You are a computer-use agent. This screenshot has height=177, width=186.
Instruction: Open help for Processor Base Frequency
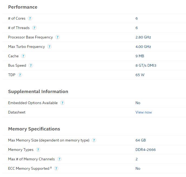pos(58,37)
